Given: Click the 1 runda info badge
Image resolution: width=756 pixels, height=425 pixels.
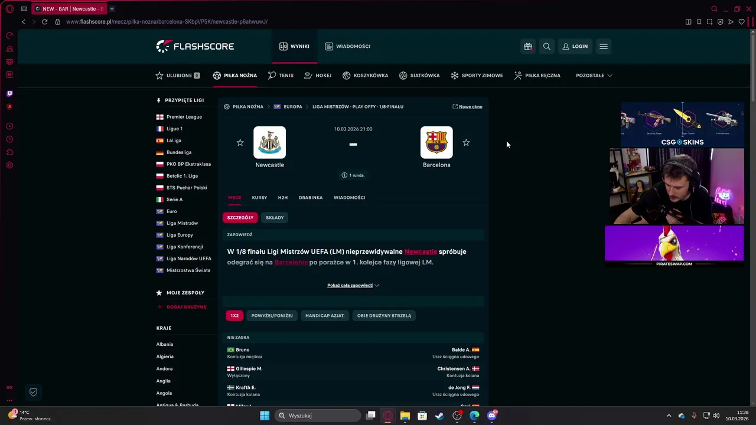Looking at the screenshot, I should [353, 175].
